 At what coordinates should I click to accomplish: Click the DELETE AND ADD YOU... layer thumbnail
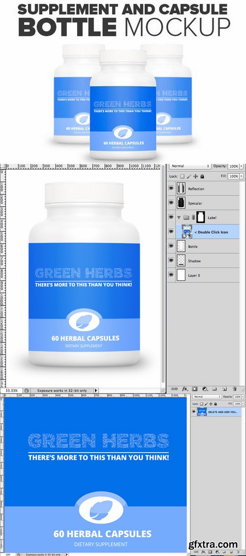click(x=202, y=412)
